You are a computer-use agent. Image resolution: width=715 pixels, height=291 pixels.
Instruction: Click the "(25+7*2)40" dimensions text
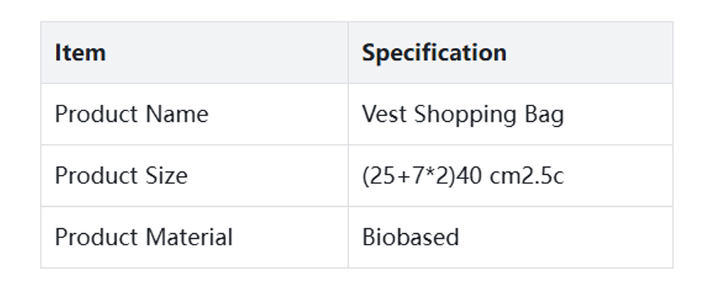pyautogui.click(x=422, y=175)
